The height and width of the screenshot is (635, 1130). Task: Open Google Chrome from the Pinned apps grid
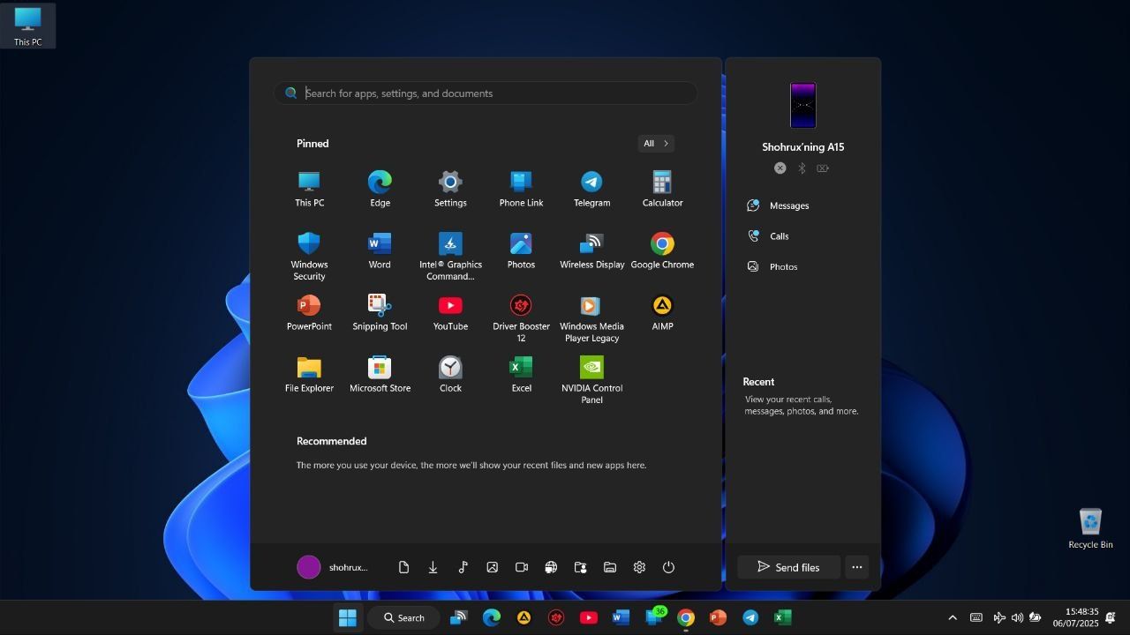662,251
